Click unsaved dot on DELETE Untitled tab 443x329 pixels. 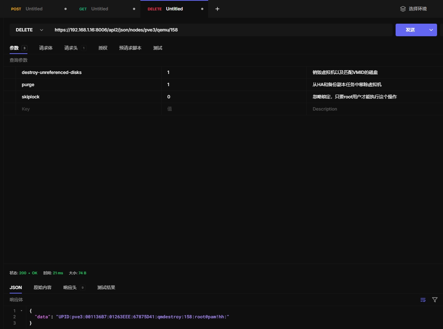click(202, 9)
